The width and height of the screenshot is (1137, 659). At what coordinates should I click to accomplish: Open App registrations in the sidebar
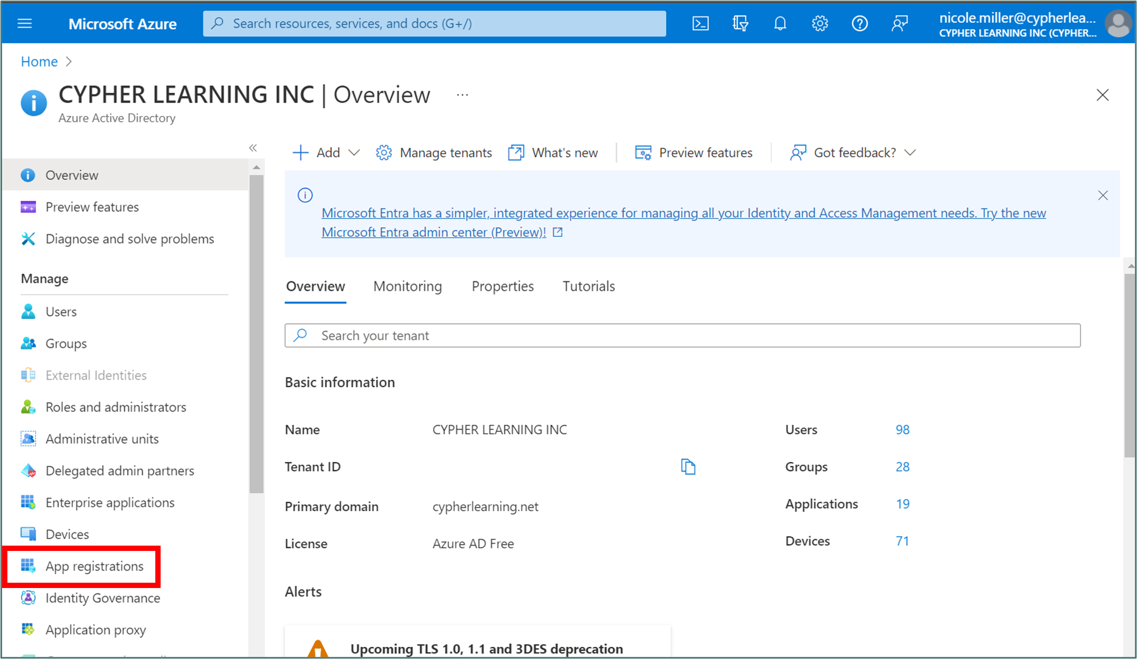coord(94,566)
